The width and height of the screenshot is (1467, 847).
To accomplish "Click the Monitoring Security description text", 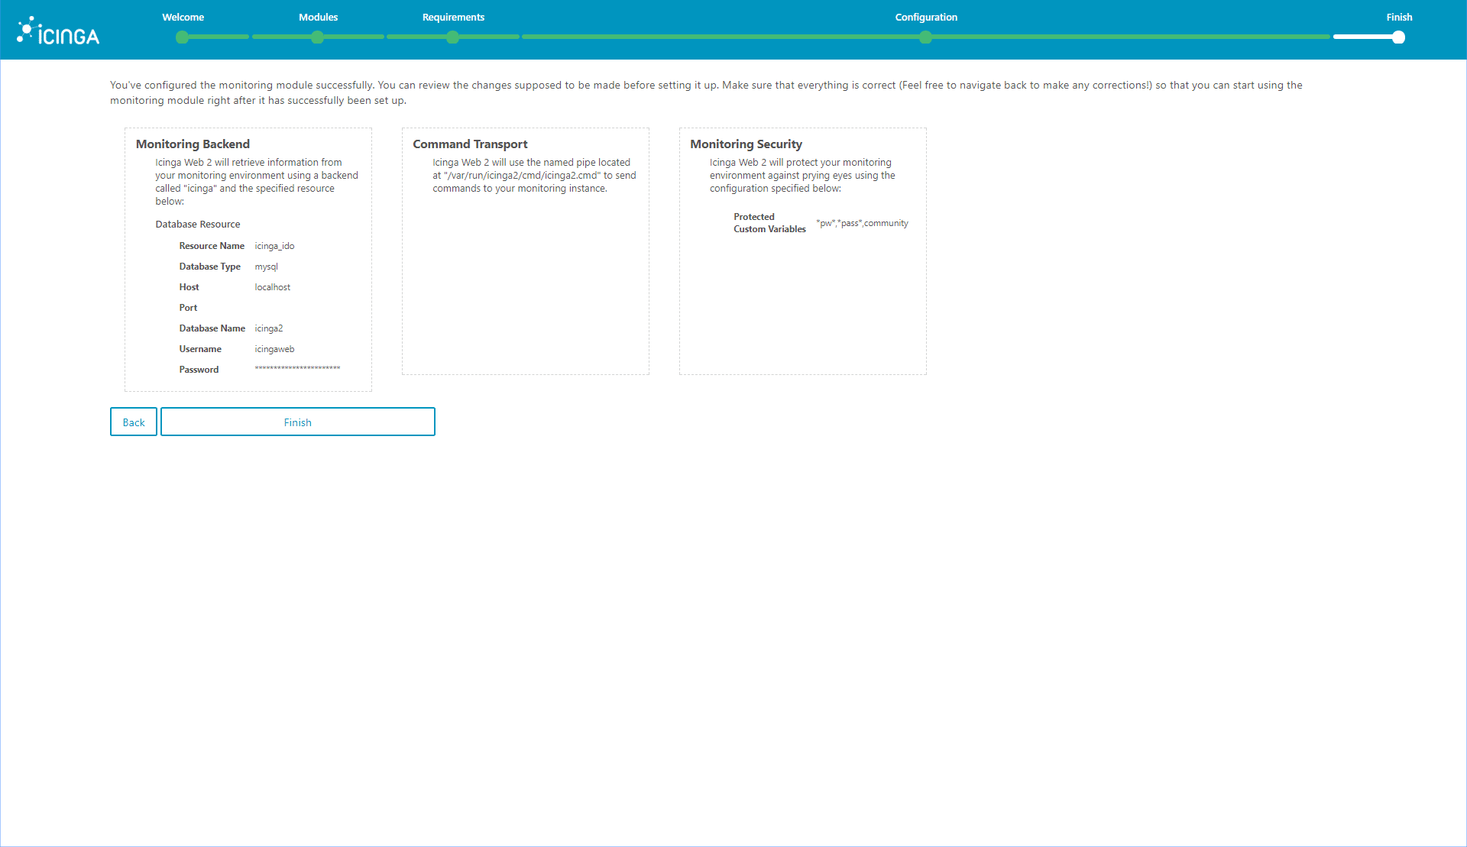I will [802, 176].
